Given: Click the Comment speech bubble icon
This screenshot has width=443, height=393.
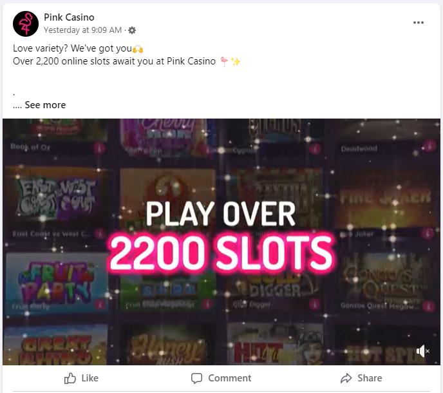Looking at the screenshot, I should (x=196, y=378).
